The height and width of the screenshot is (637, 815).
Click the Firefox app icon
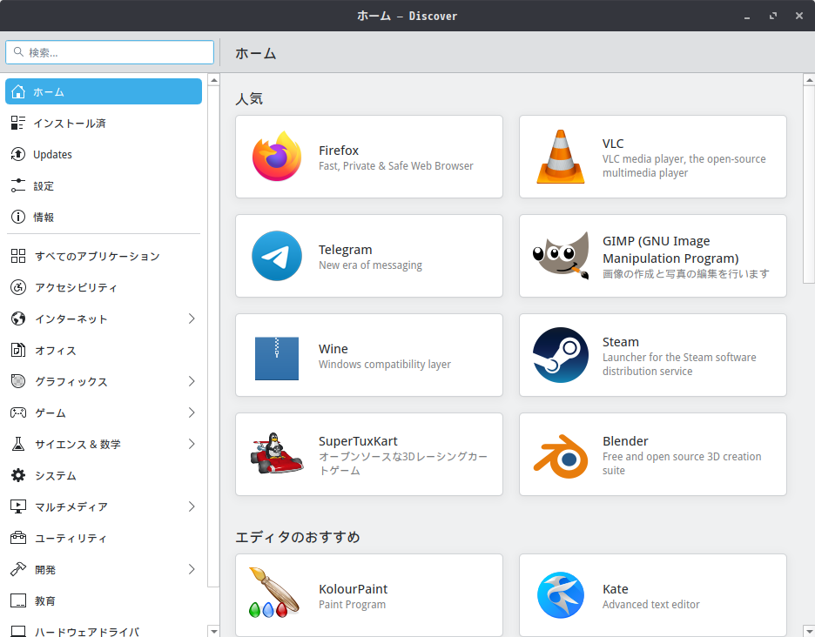click(277, 156)
